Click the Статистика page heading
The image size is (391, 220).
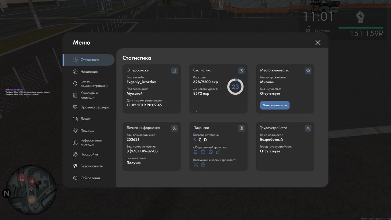[x=137, y=58]
